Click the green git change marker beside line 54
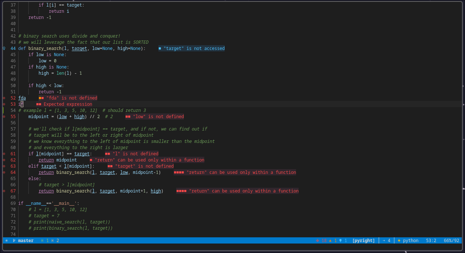Screen dimensions: 465x253 point(3,110)
